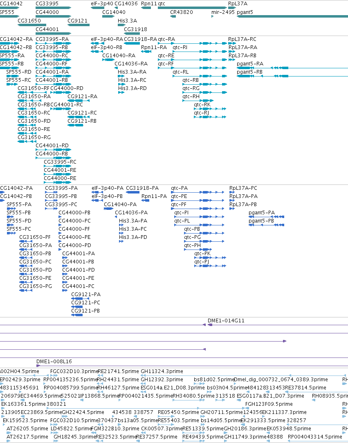
Task: Click protein qtc-PJ
Action: click(x=210, y=266)
